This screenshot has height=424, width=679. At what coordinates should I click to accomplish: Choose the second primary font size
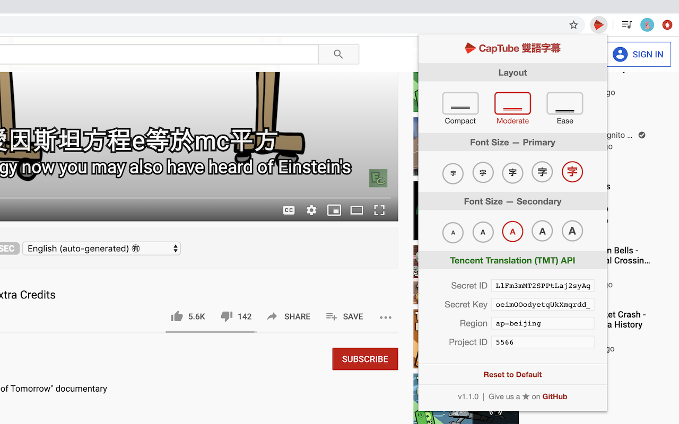(x=483, y=173)
